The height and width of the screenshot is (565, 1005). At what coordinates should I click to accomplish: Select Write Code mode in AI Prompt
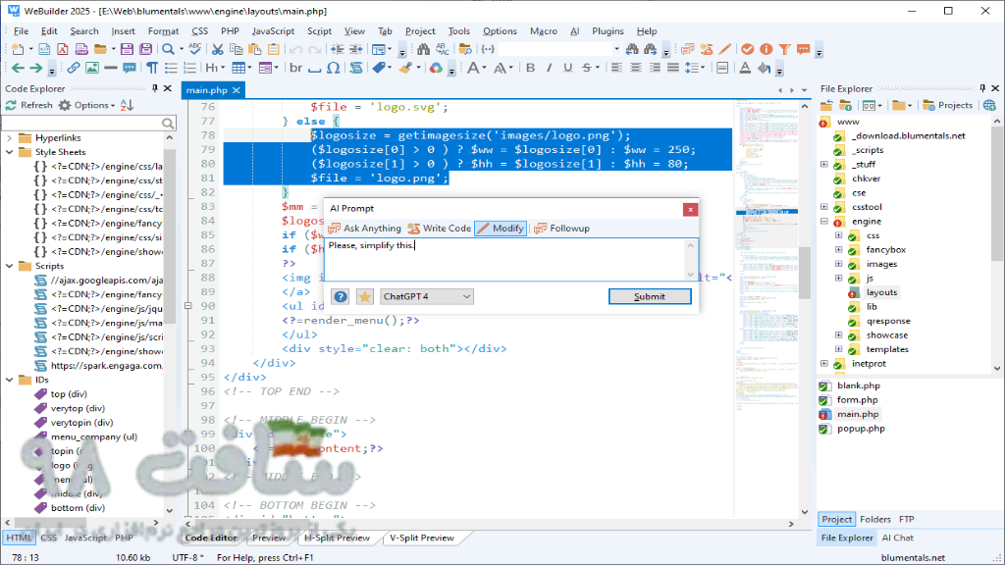tap(439, 228)
